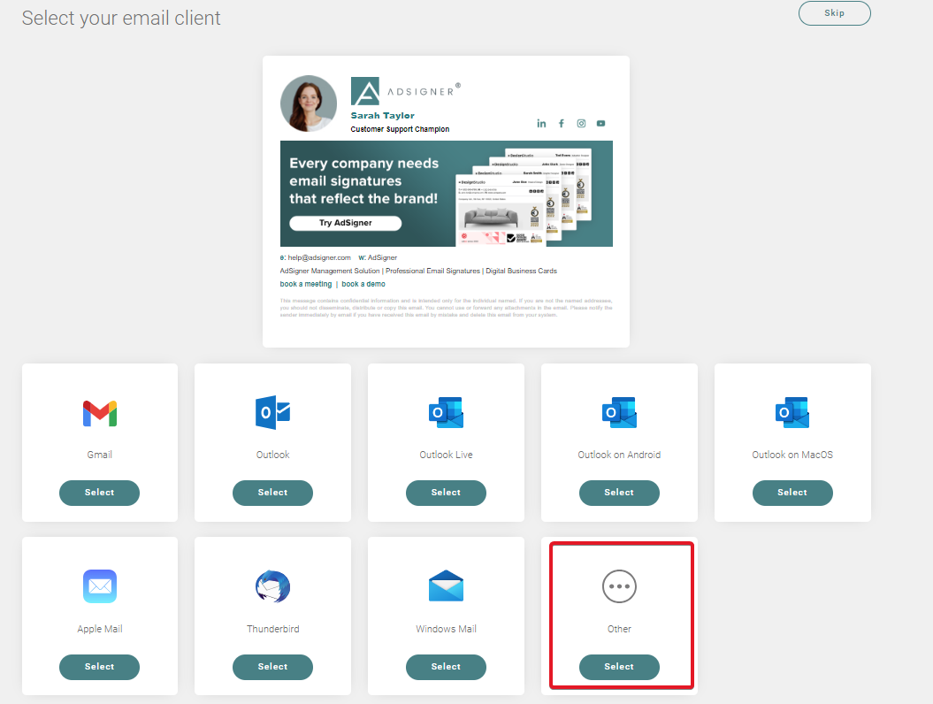Open LinkedIn icon in signature preview
This screenshot has width=933, height=704.
click(x=541, y=123)
